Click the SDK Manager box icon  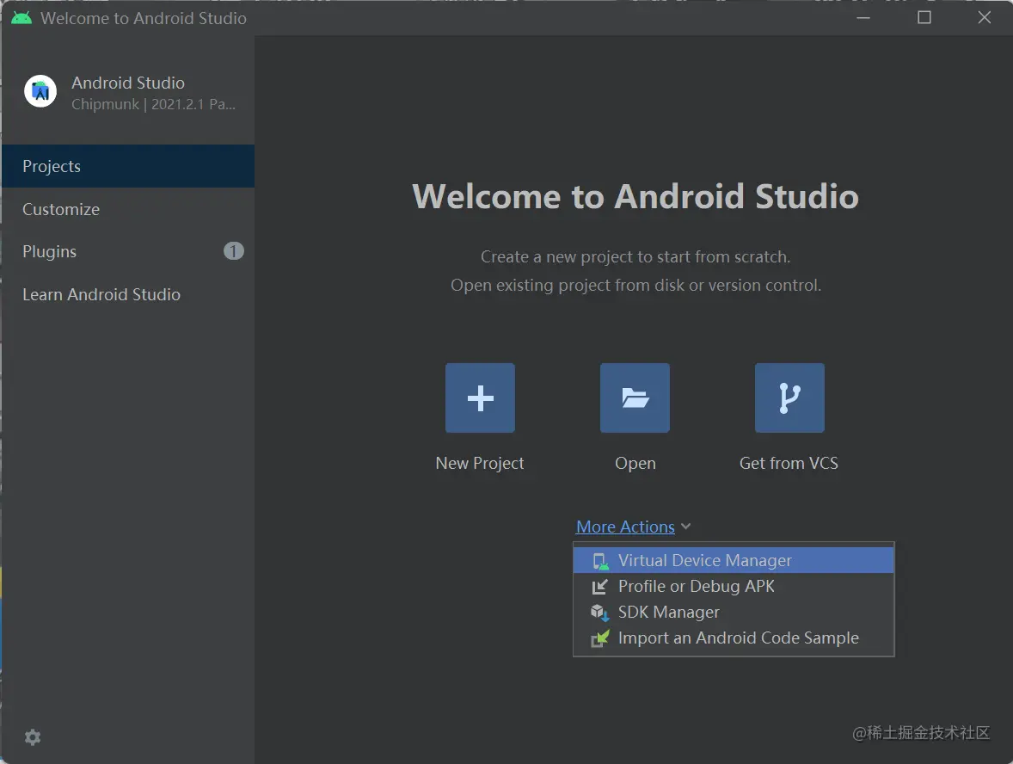coord(599,612)
